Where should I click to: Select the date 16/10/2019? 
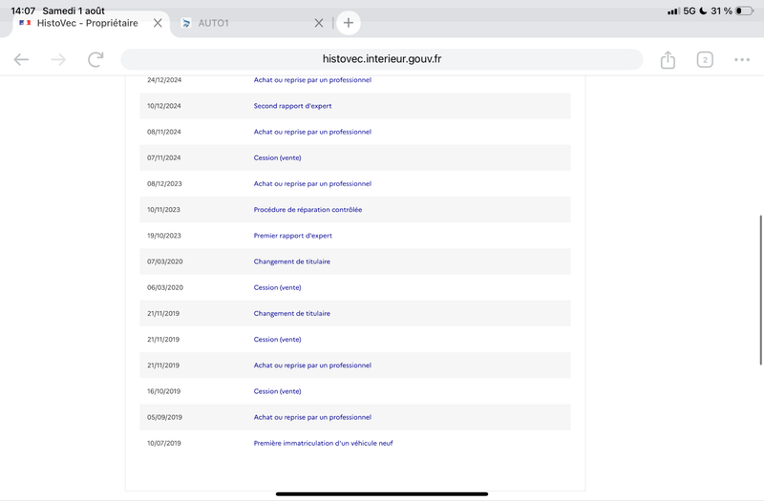[x=163, y=391]
